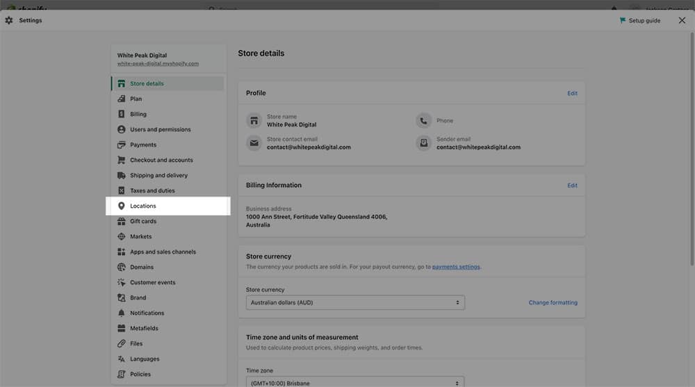The width and height of the screenshot is (695, 387).
Task: Follow the payments settings link
Action: click(x=456, y=267)
